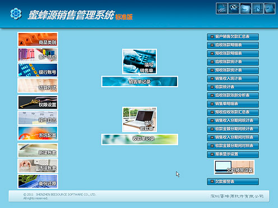Open the 客户信息 tile with colored folders

click(x=38, y=55)
